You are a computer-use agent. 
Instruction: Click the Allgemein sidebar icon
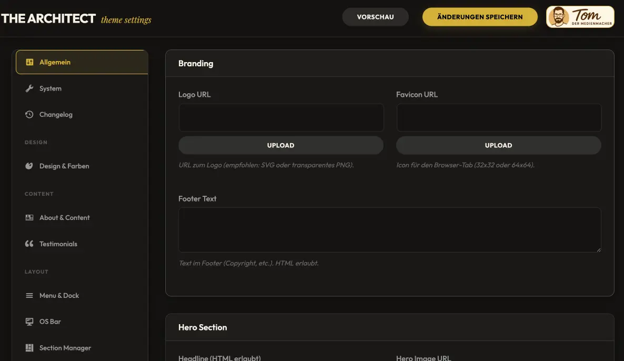pyautogui.click(x=29, y=62)
